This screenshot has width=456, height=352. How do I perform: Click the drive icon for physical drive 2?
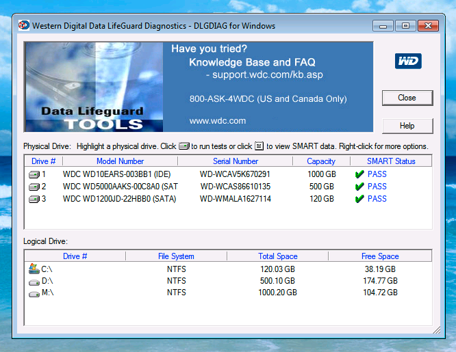coord(34,187)
